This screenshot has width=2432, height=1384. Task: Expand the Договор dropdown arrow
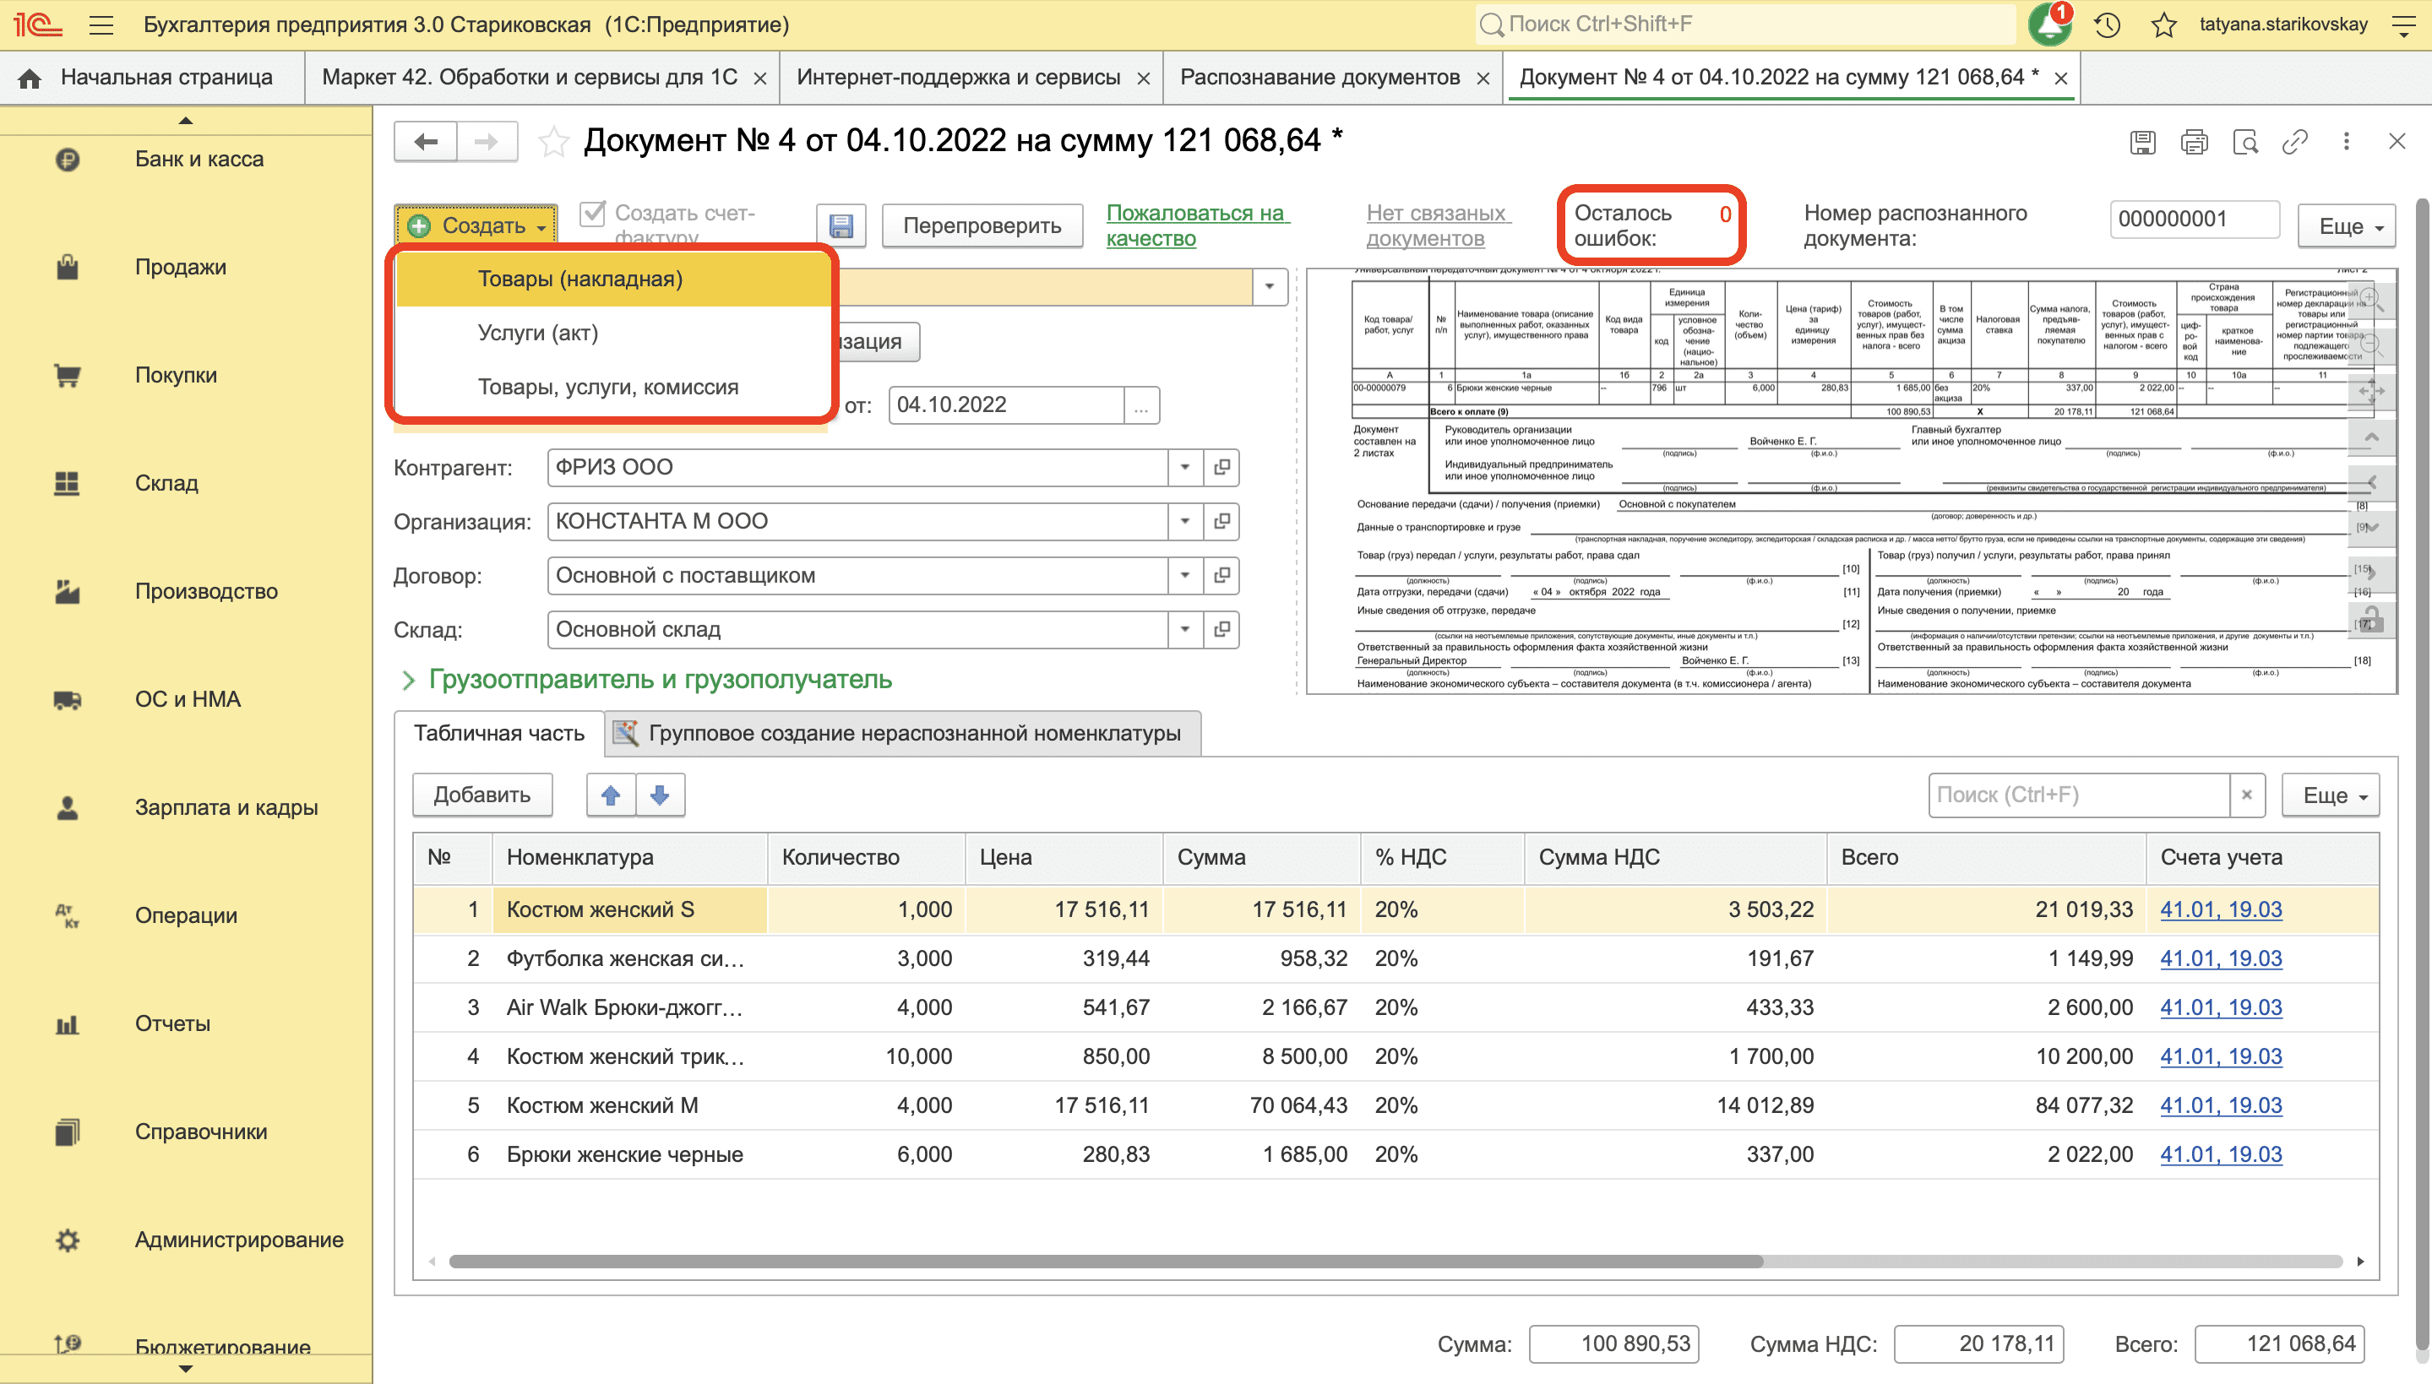click(1185, 575)
